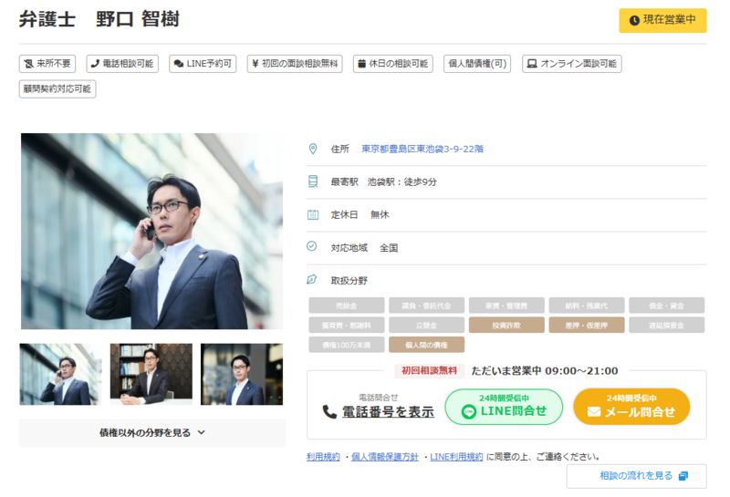Click the 給料・残業代 field tag
Viewport: 730px width, 497px height.
click(x=587, y=305)
